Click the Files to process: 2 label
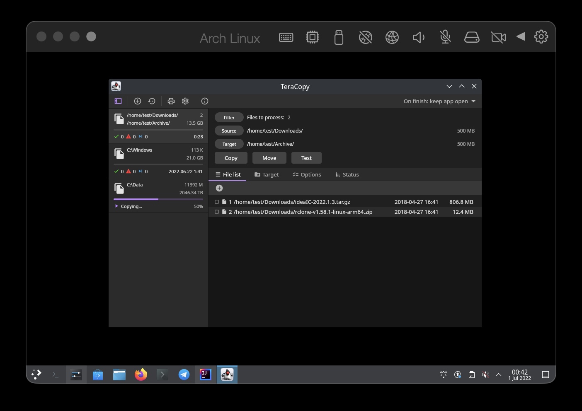 point(269,117)
